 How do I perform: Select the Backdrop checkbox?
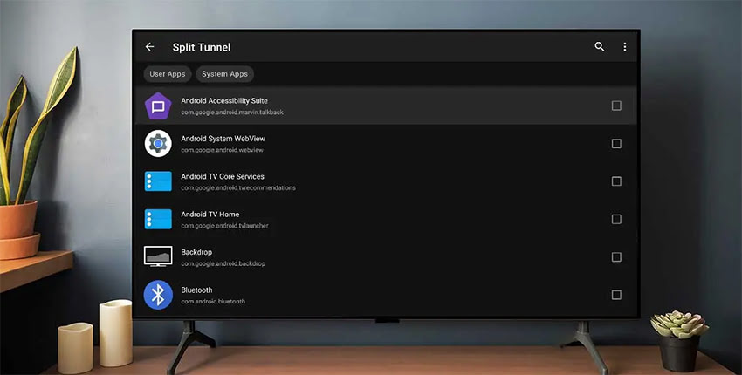point(616,257)
